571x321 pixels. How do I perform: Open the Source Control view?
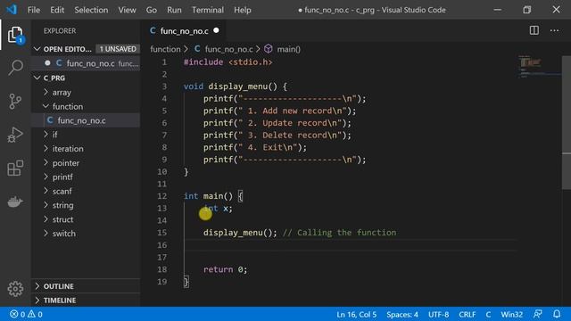[15, 101]
